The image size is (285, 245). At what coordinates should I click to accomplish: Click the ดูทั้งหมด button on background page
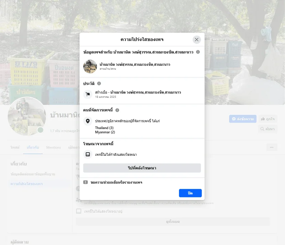click(x=173, y=221)
